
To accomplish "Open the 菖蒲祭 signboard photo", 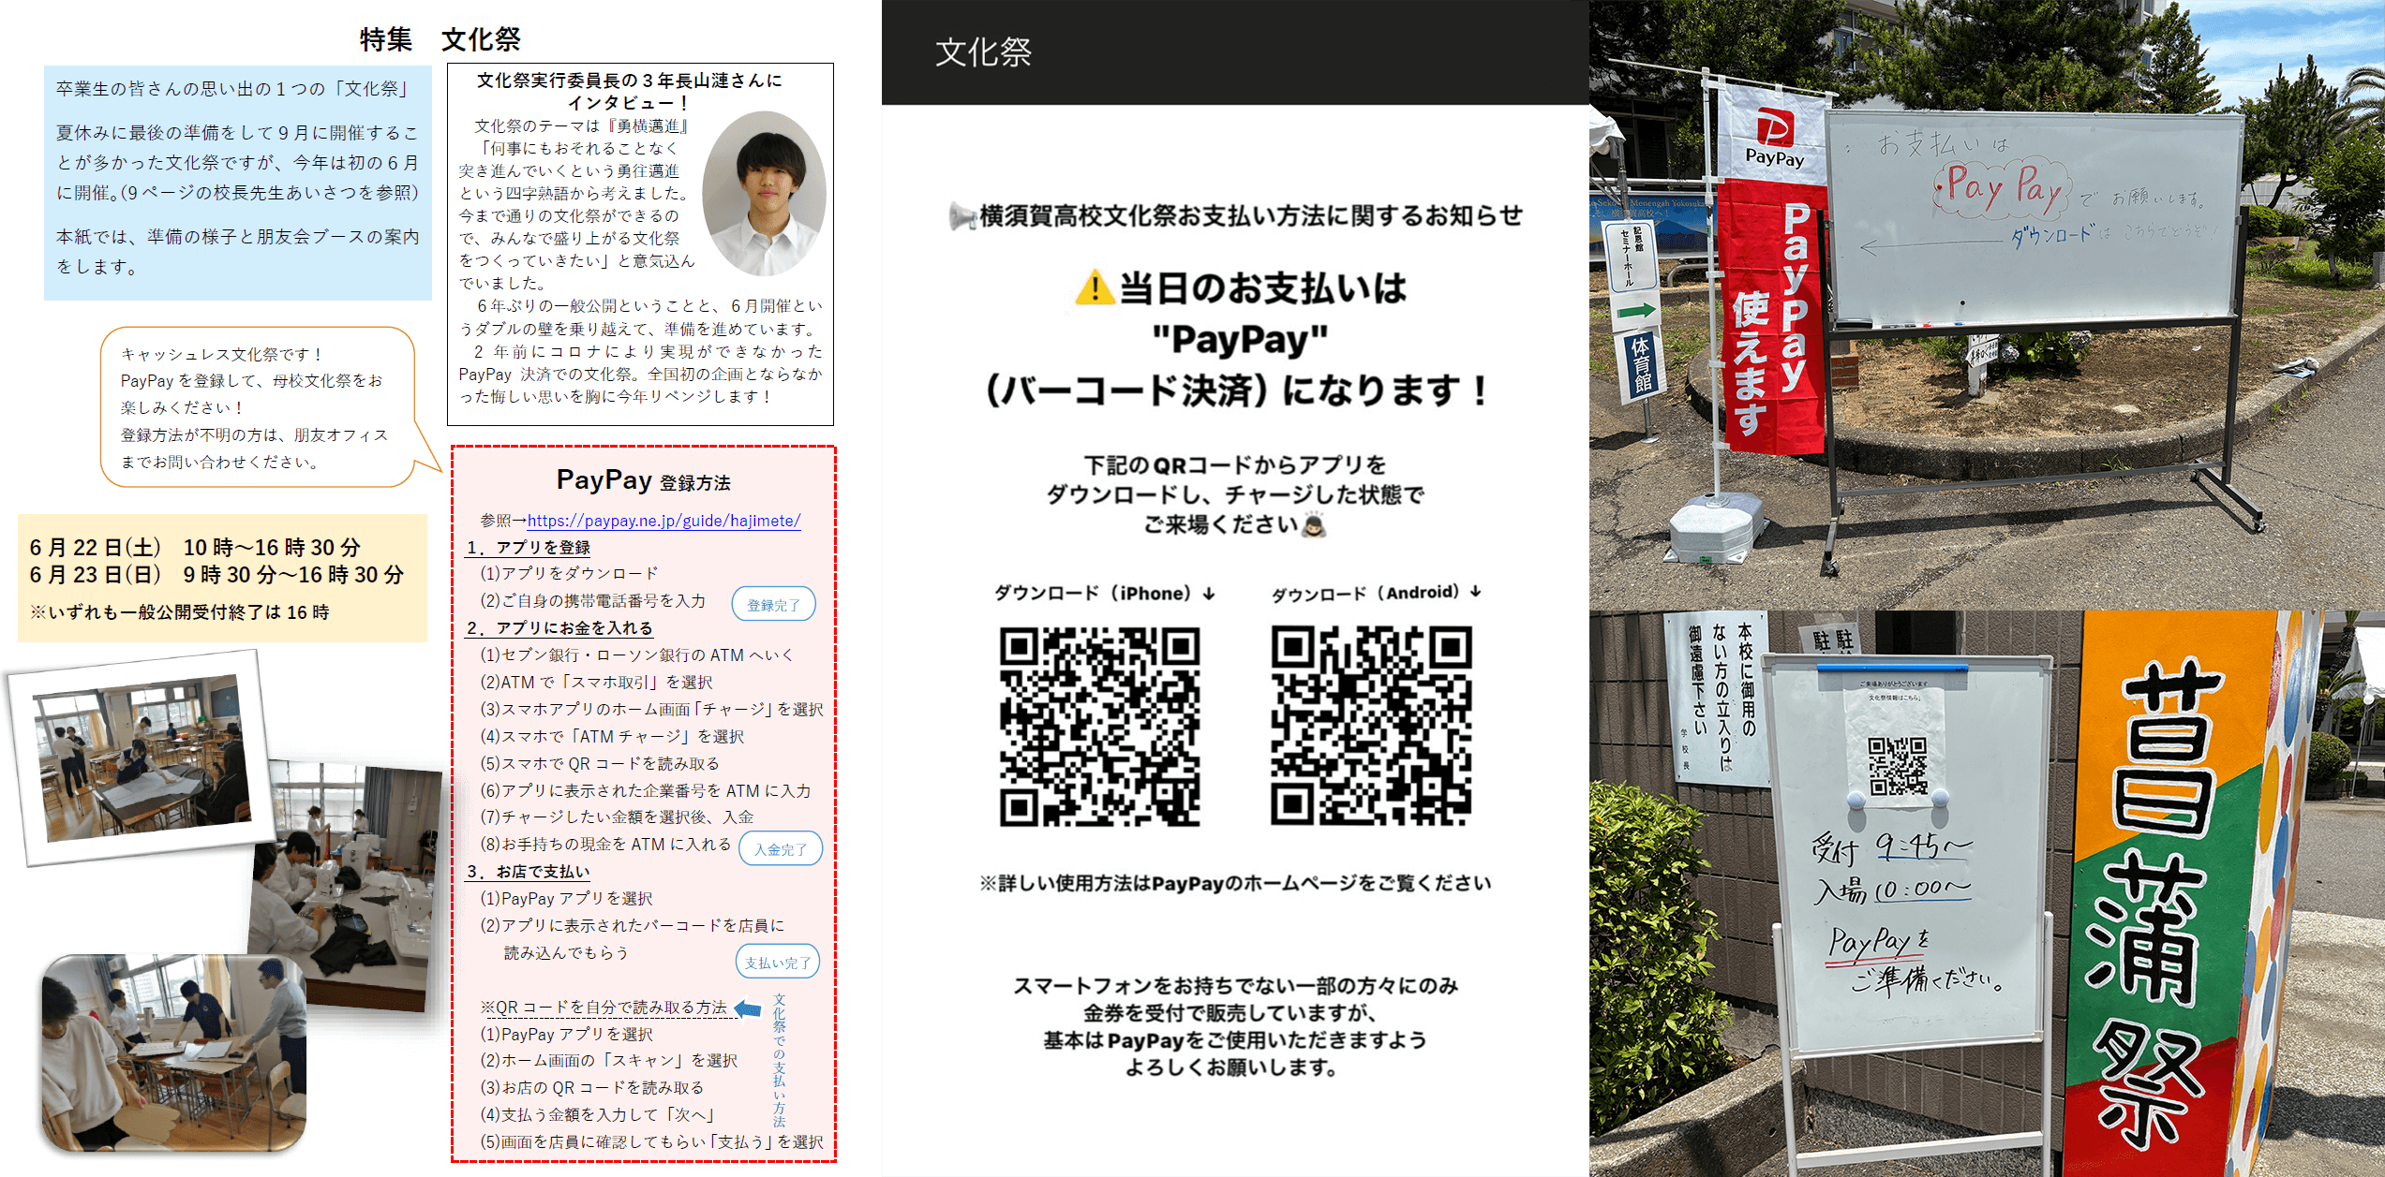I will pos(1987,894).
